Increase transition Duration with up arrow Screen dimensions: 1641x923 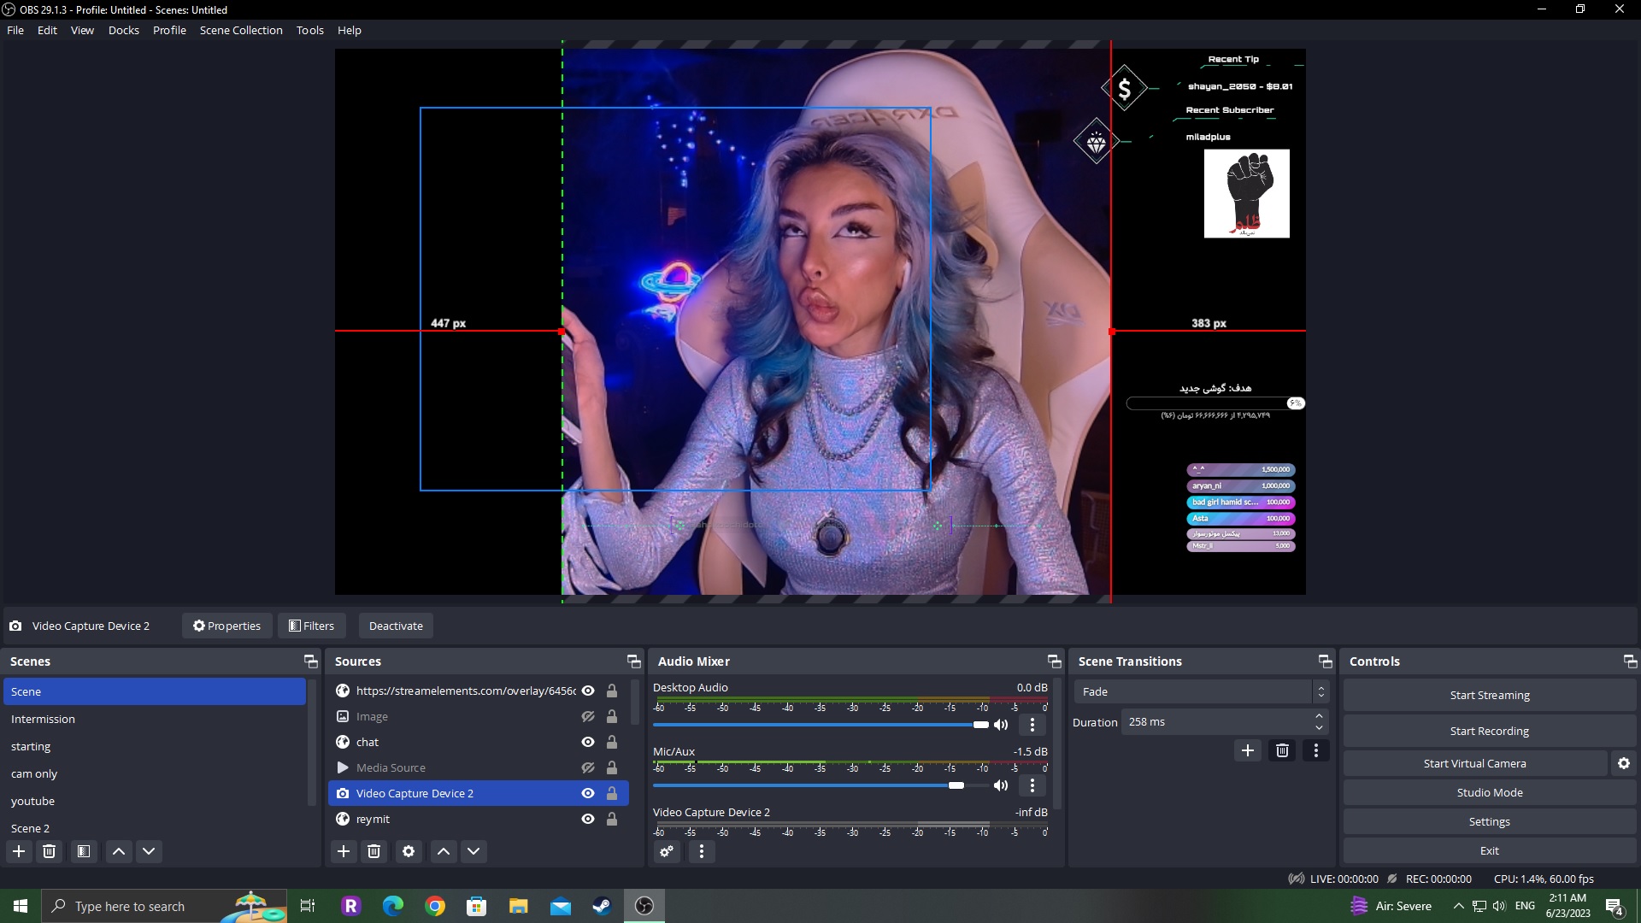click(x=1319, y=716)
